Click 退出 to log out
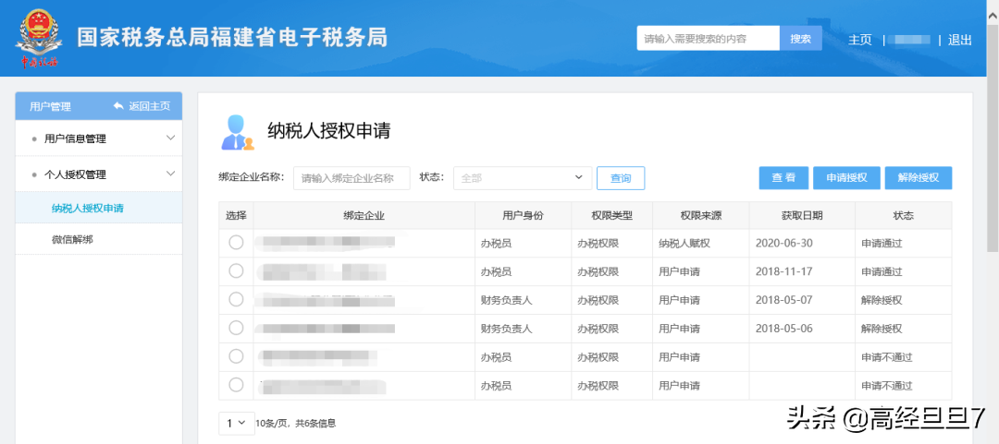Viewport: 999px width, 444px height. click(959, 40)
